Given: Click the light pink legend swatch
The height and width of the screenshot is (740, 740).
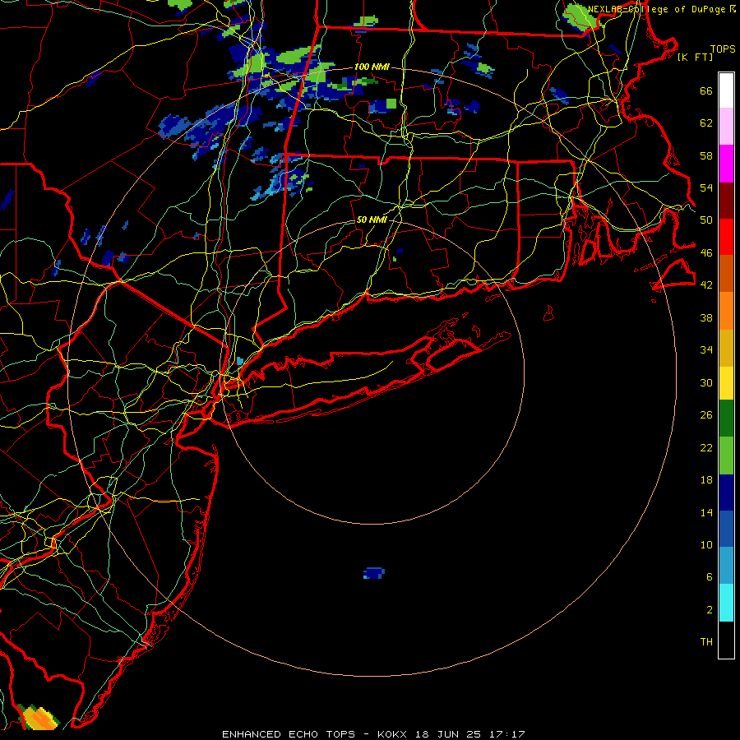Looking at the screenshot, I should [726, 127].
